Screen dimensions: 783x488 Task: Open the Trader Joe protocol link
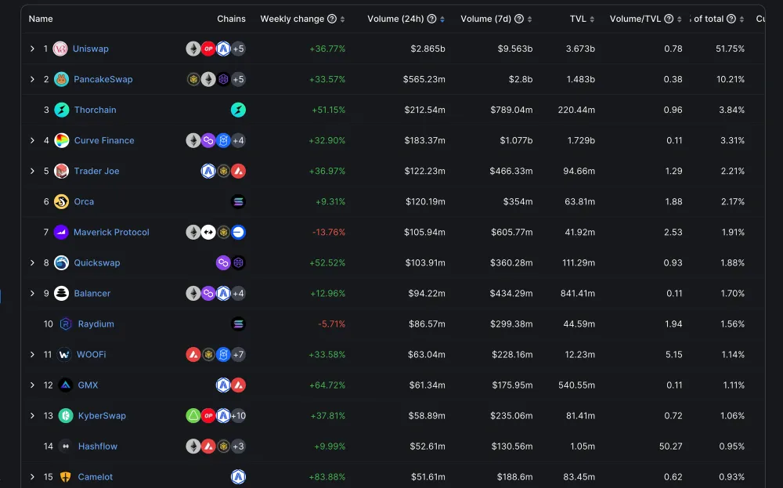click(96, 172)
